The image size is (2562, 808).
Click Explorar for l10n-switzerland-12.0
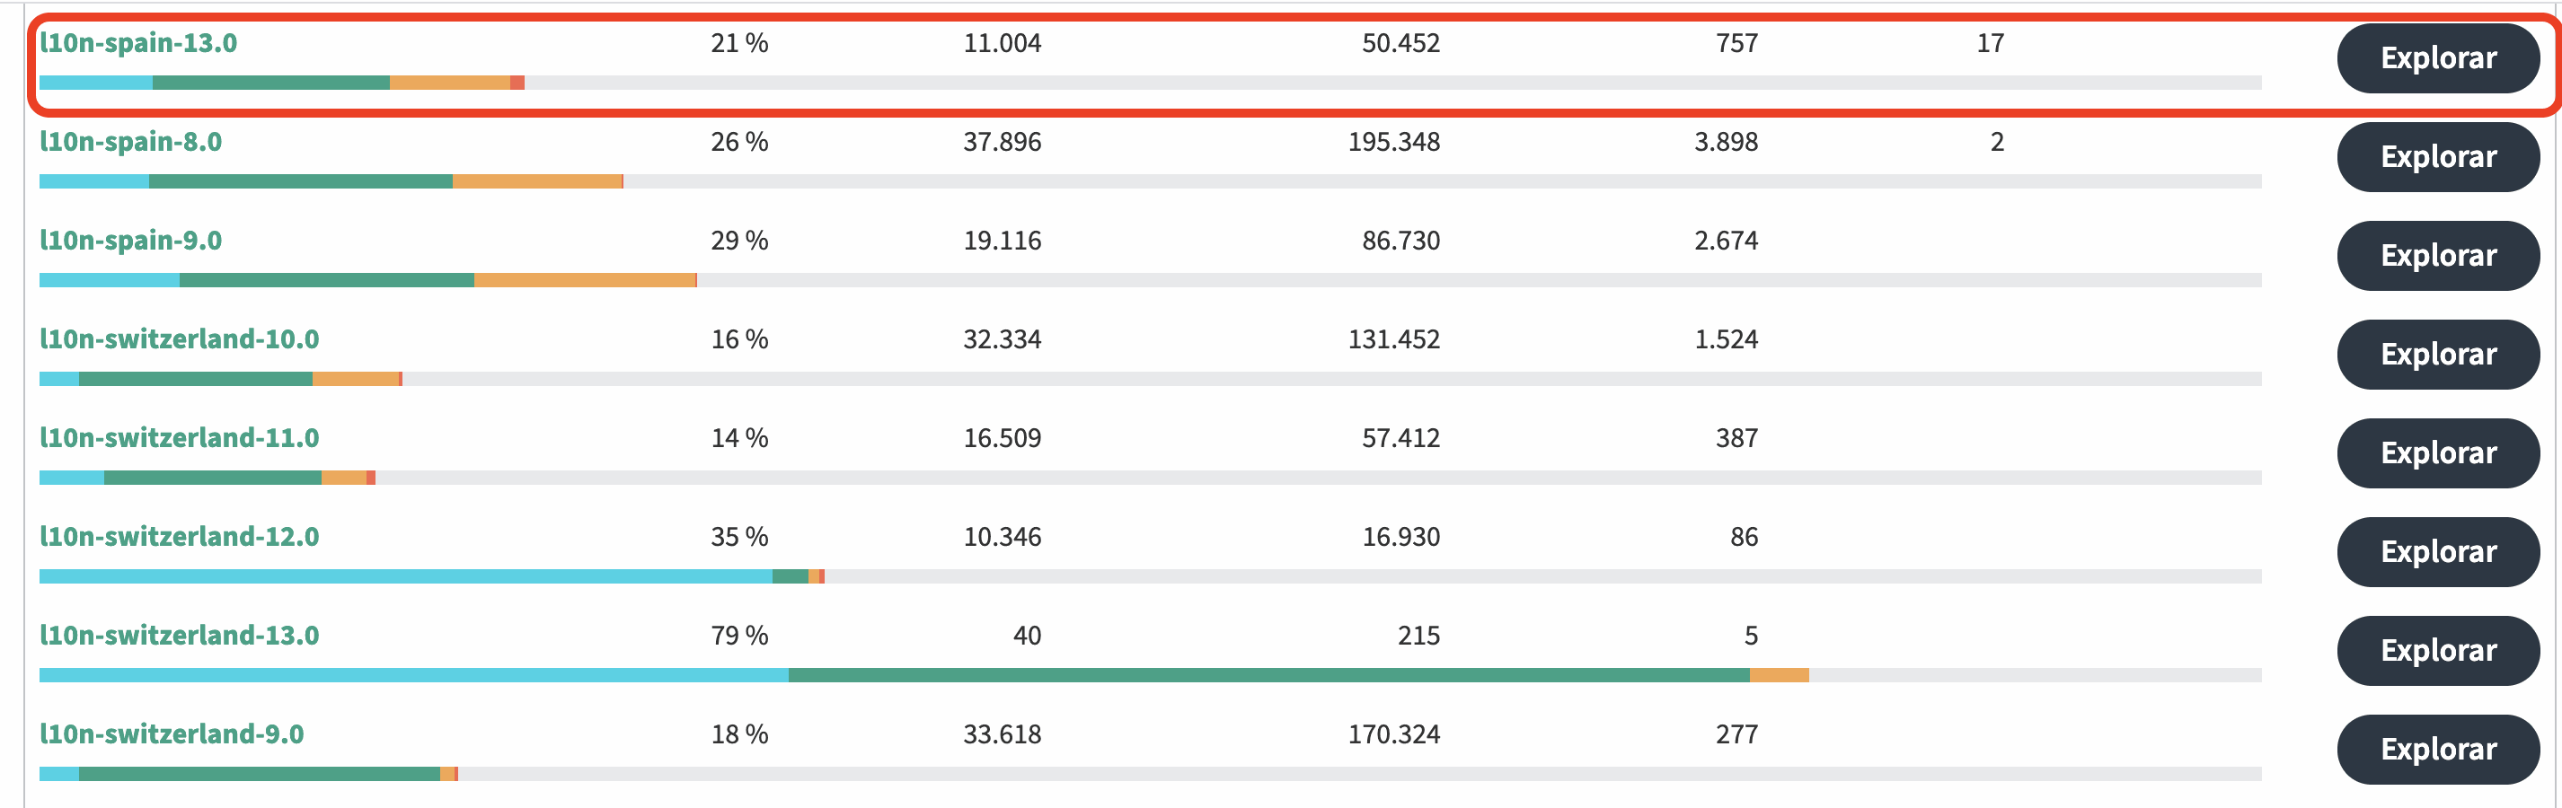pyautogui.click(x=2438, y=551)
